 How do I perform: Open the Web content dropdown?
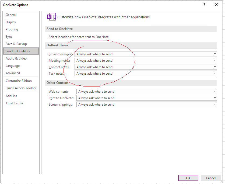pos(215,91)
